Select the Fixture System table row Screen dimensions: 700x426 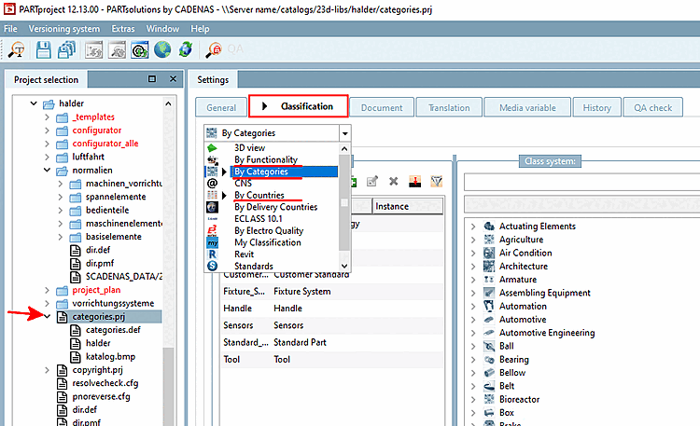click(332, 291)
